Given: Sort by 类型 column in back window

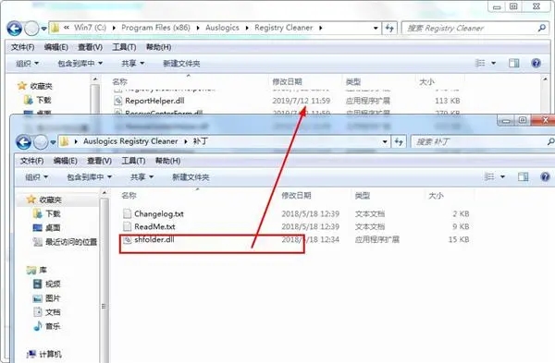Looking at the screenshot, I should [x=353, y=81].
